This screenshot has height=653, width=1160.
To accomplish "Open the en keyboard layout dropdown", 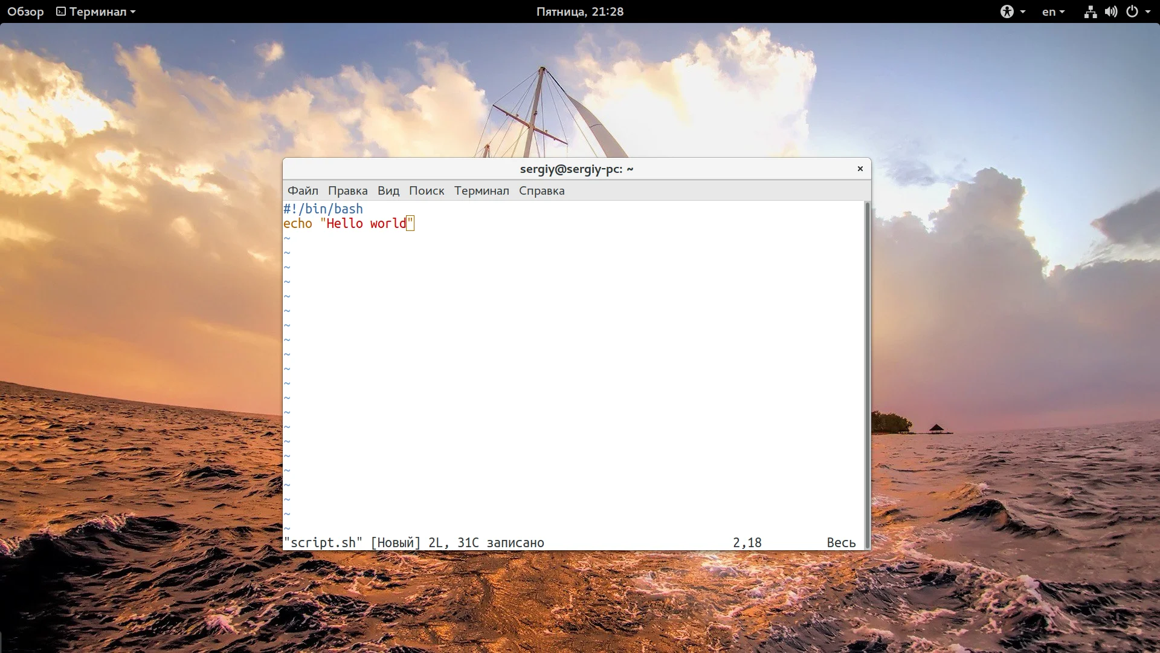I will point(1053,11).
